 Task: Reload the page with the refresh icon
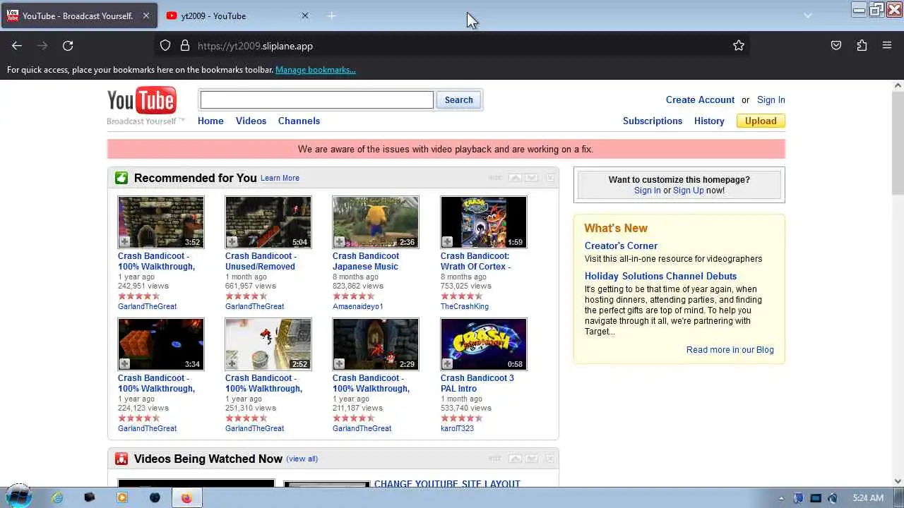click(x=68, y=46)
